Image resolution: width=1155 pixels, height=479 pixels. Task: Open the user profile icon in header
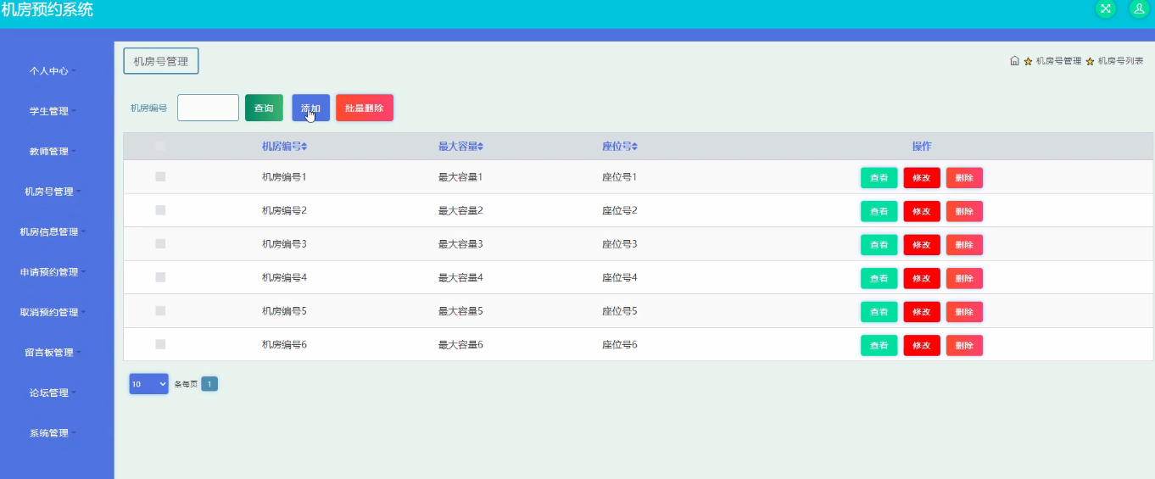point(1139,8)
